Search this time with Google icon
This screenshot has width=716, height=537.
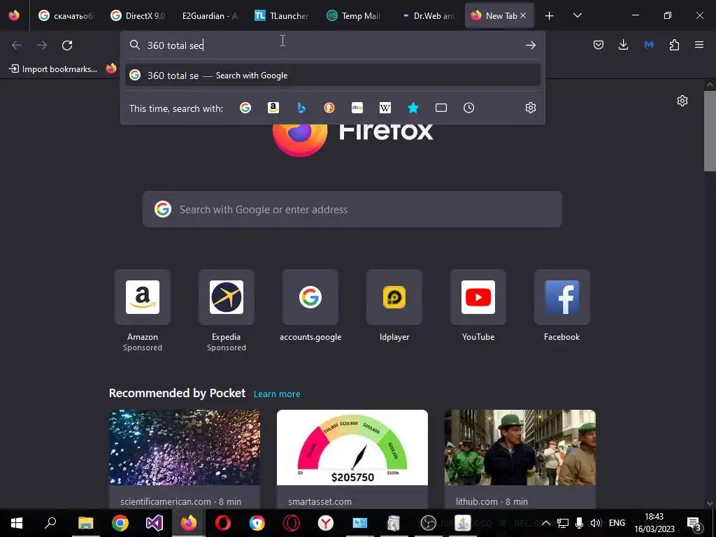[x=245, y=108]
